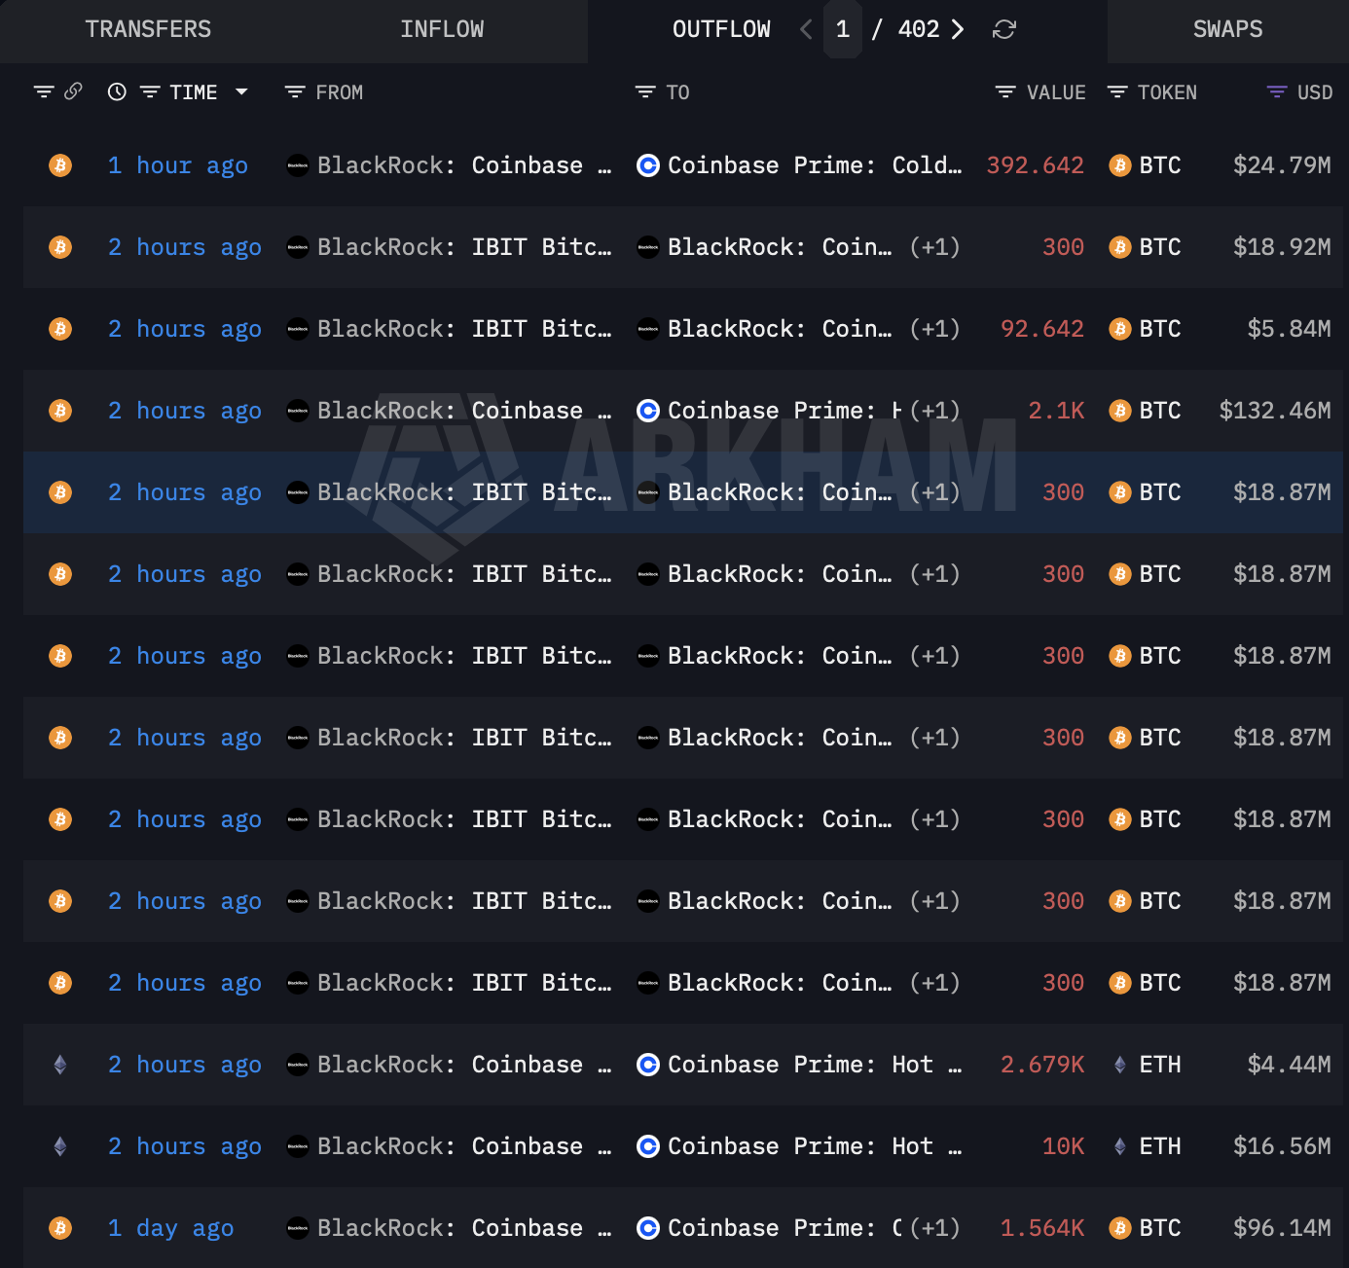Screen dimensions: 1349x1268
Task: Click Bitcoin chain icon on $96.14M row
Action: point(60,1228)
